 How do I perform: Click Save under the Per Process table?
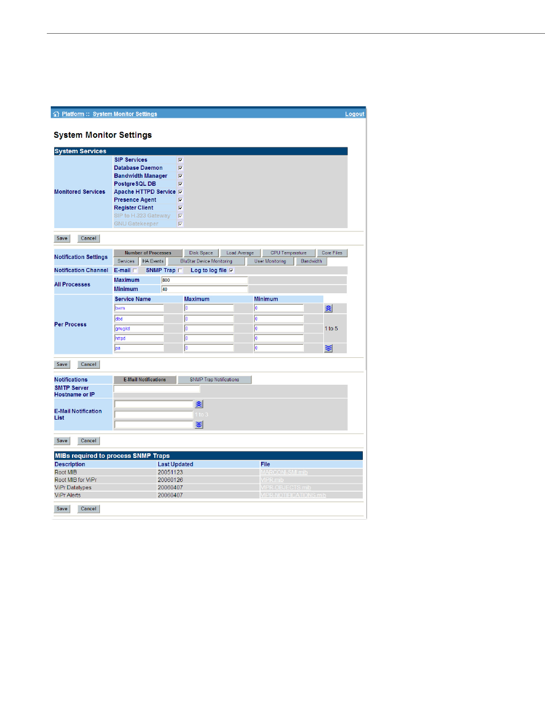62,364
